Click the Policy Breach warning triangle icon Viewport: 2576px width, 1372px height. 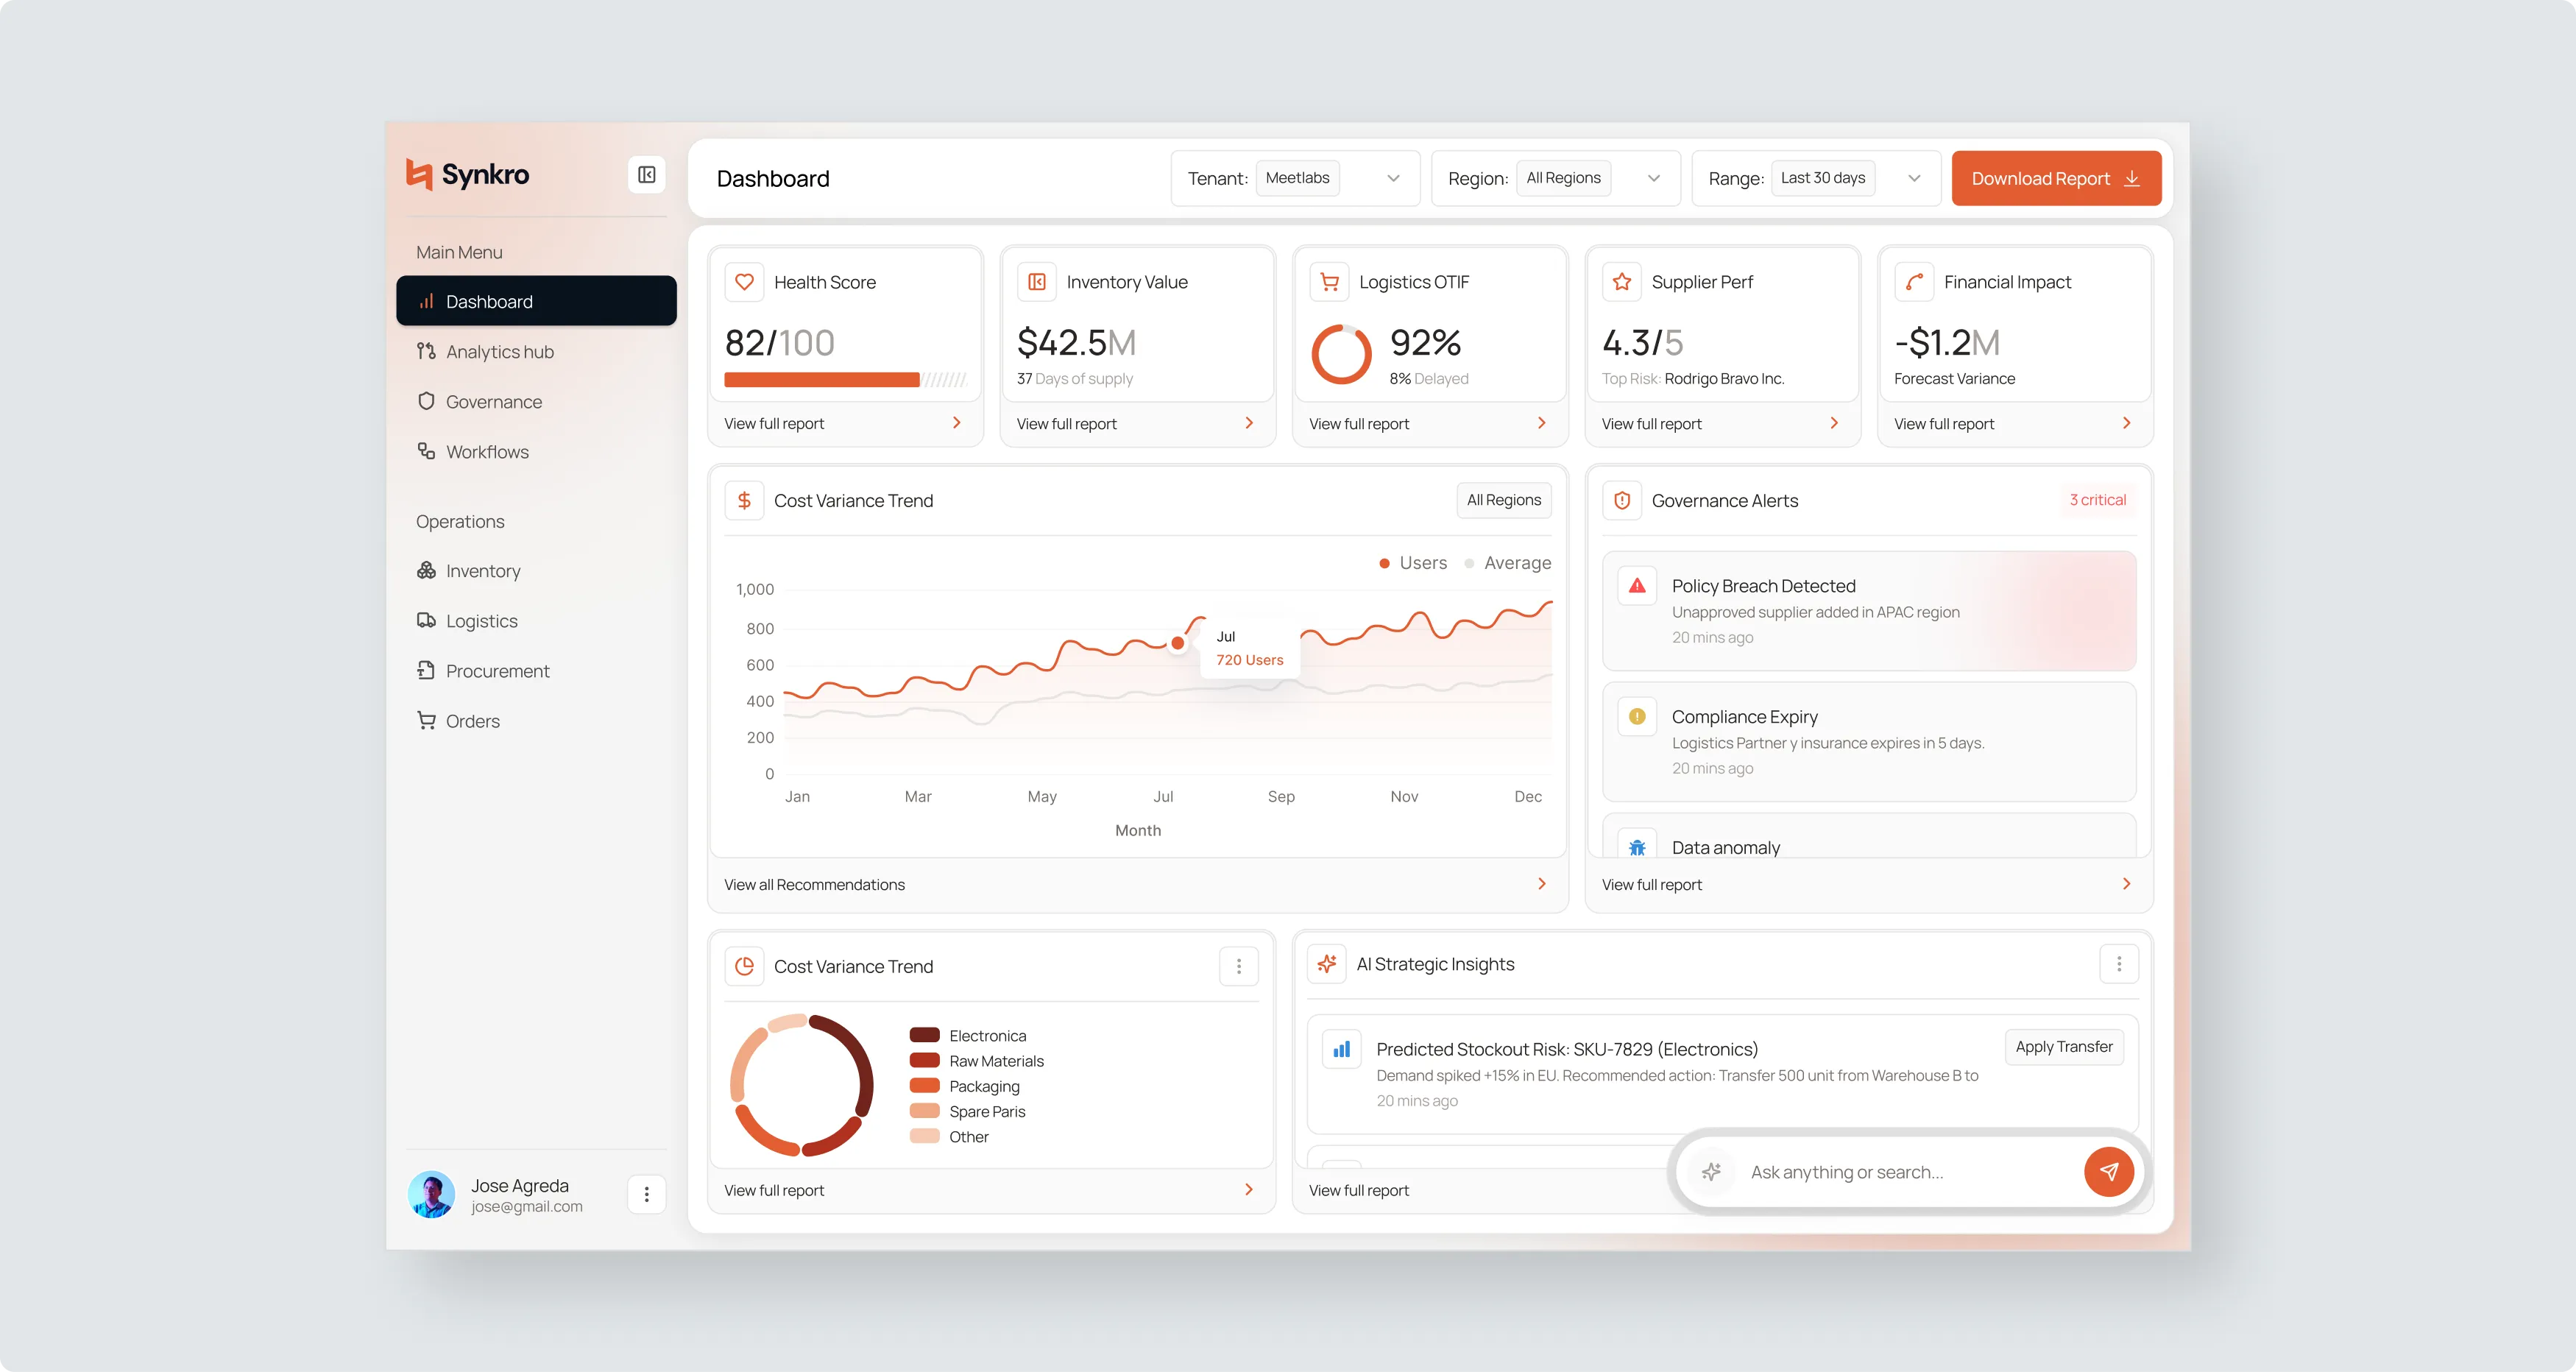[1637, 586]
